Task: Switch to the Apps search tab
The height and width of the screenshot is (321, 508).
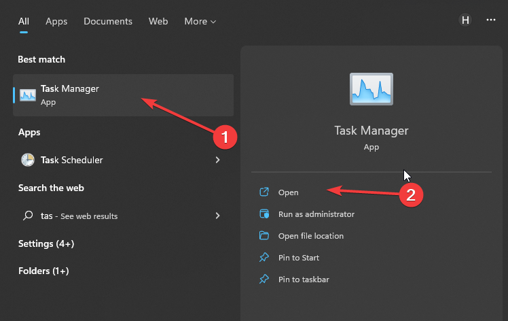Action: (x=56, y=21)
